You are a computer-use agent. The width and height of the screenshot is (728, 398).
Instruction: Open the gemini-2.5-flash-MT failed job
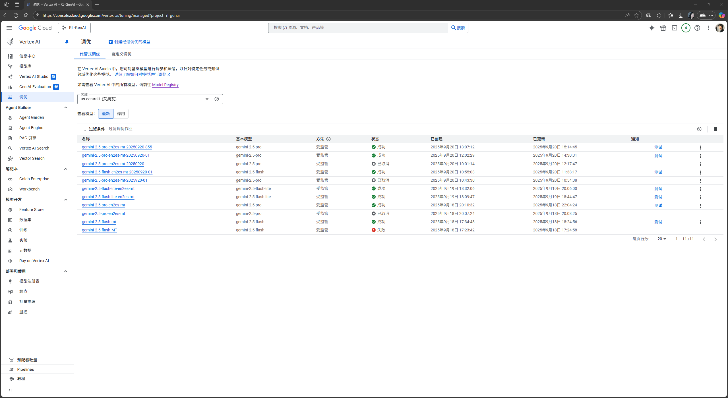pos(100,230)
